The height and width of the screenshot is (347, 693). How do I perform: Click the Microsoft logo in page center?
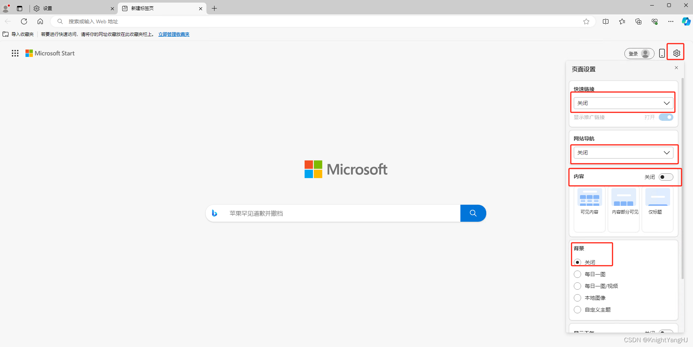pos(346,169)
